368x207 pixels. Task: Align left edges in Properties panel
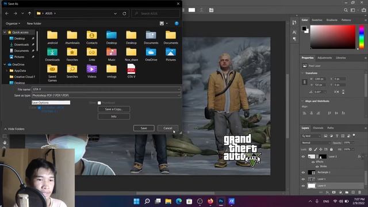(305, 113)
